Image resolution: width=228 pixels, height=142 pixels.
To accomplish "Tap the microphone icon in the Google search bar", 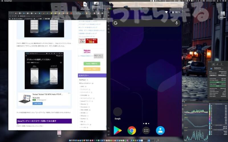I will [177, 23].
